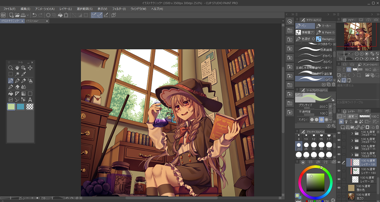
Task: Hide the フォルダー 10 layer folder
Action: [x=339, y=133]
